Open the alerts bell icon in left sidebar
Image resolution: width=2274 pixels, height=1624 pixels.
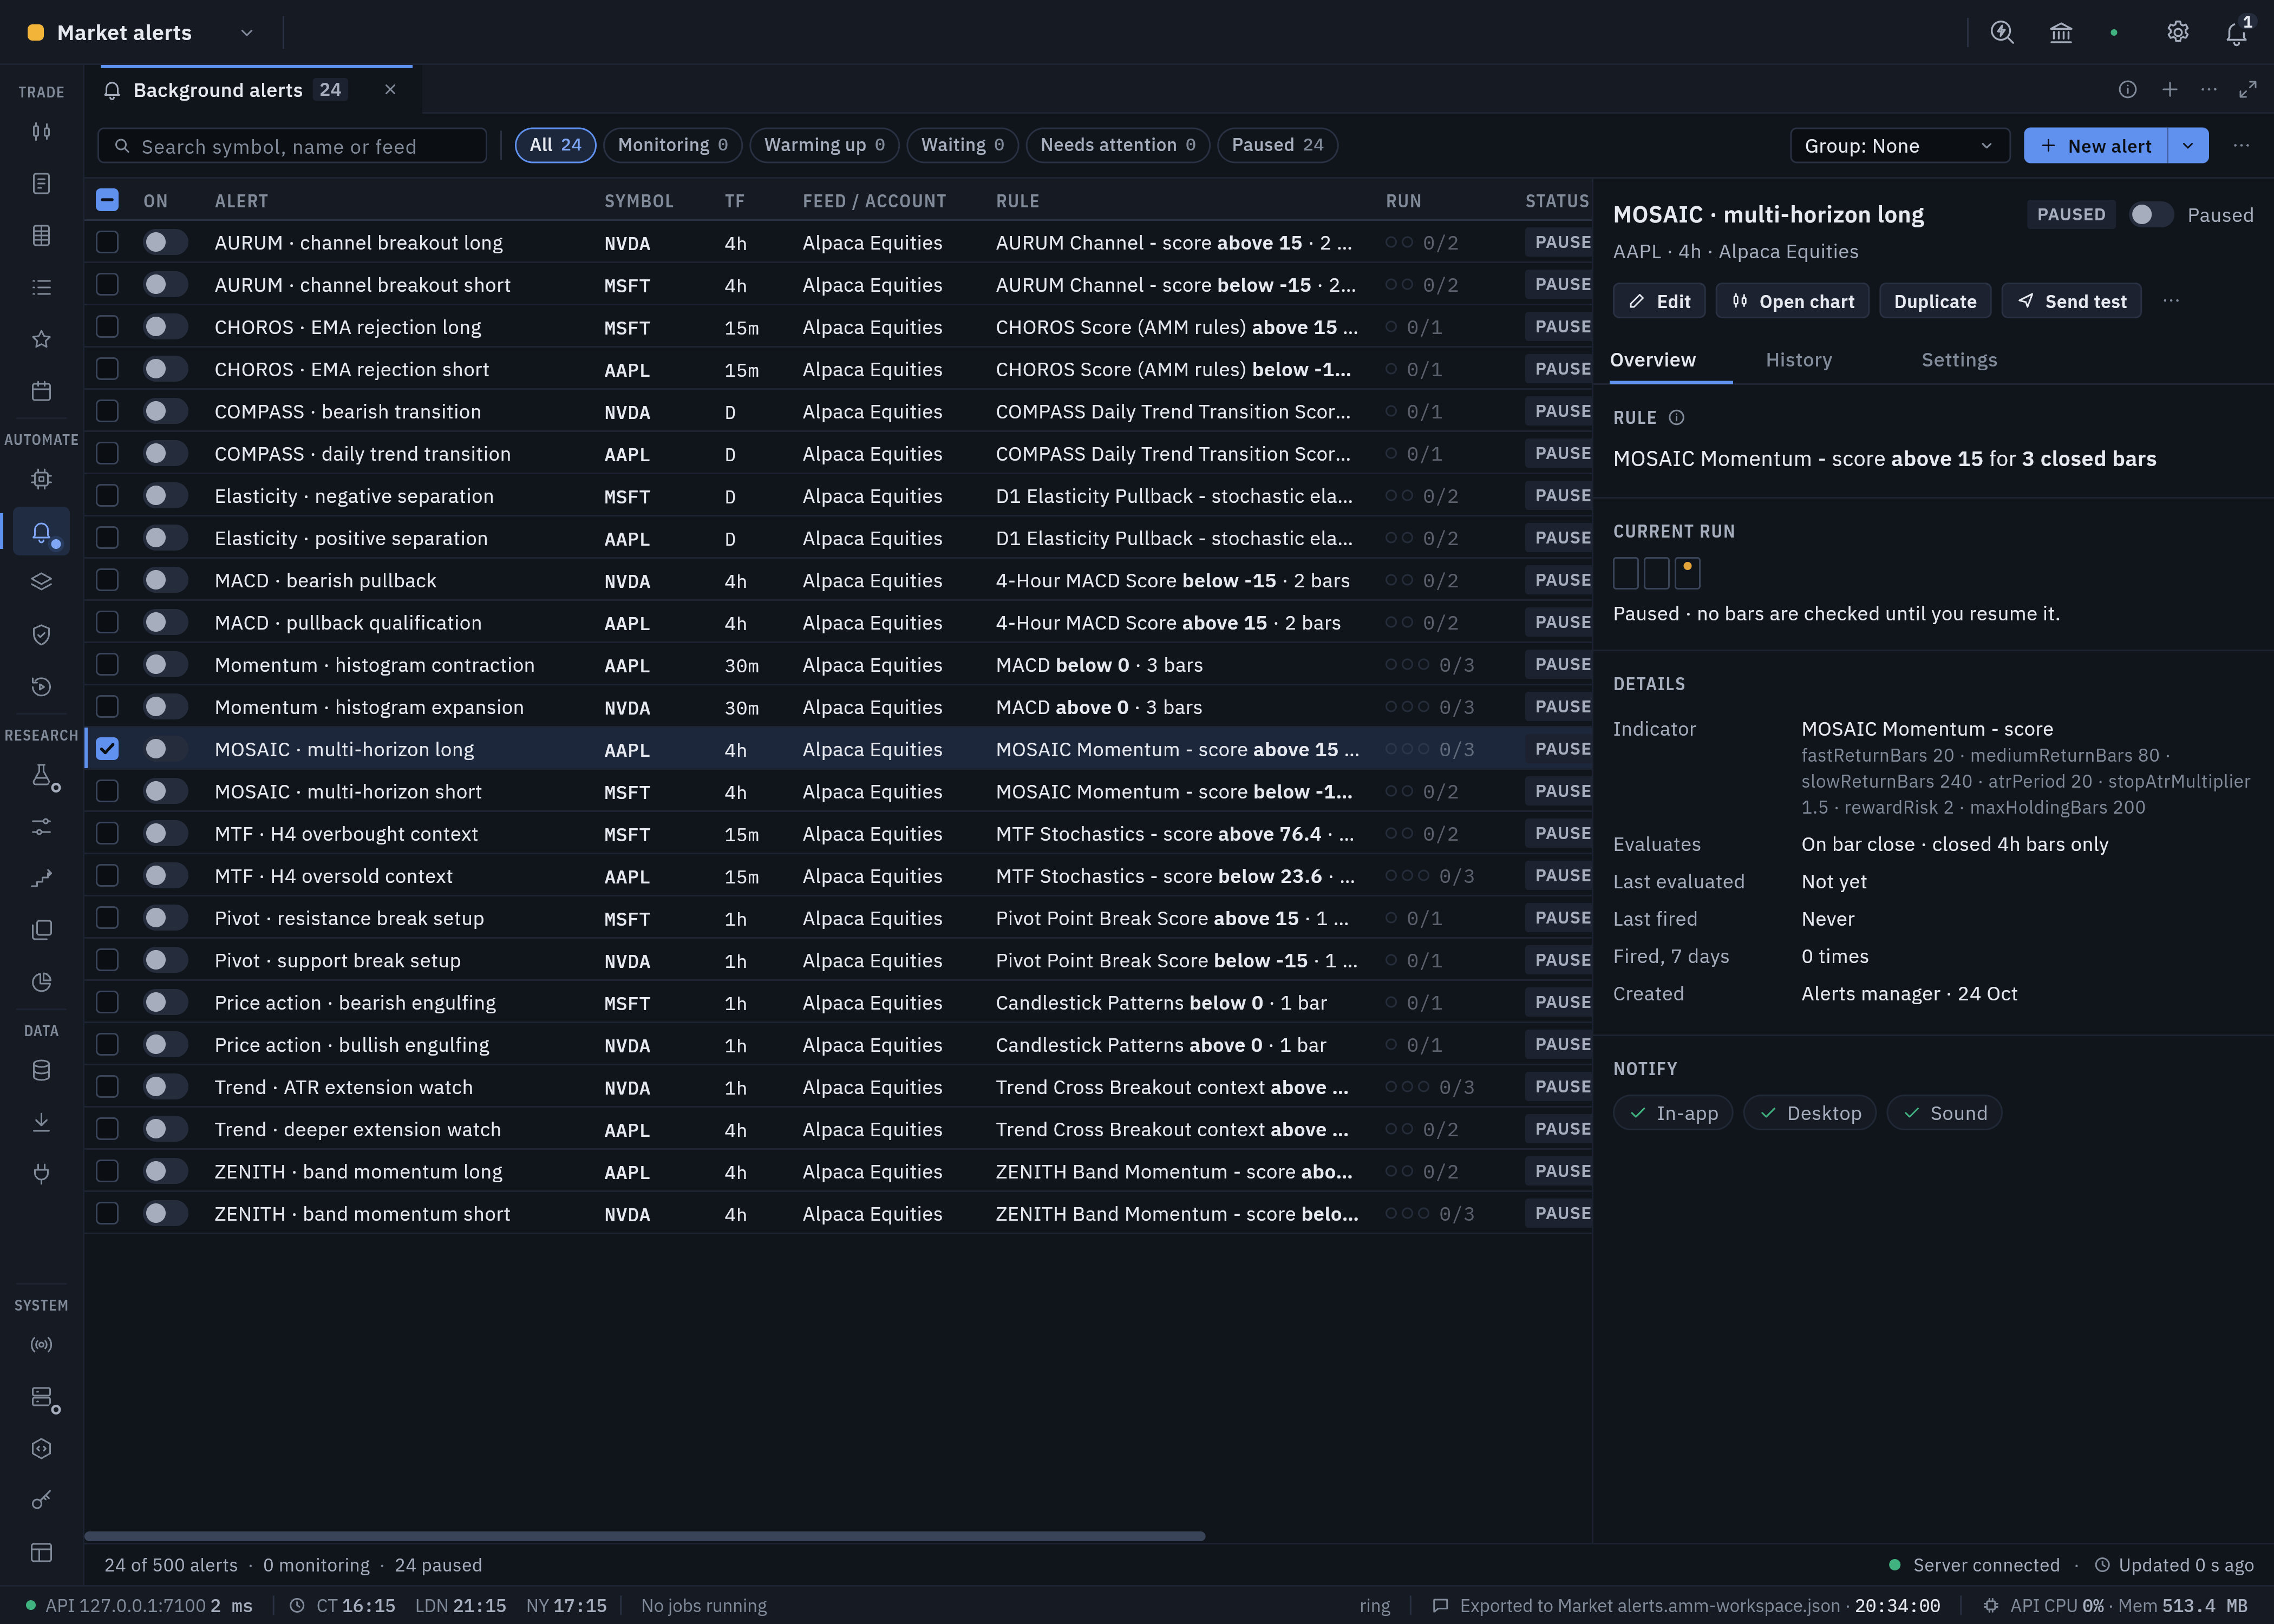pyautogui.click(x=41, y=532)
